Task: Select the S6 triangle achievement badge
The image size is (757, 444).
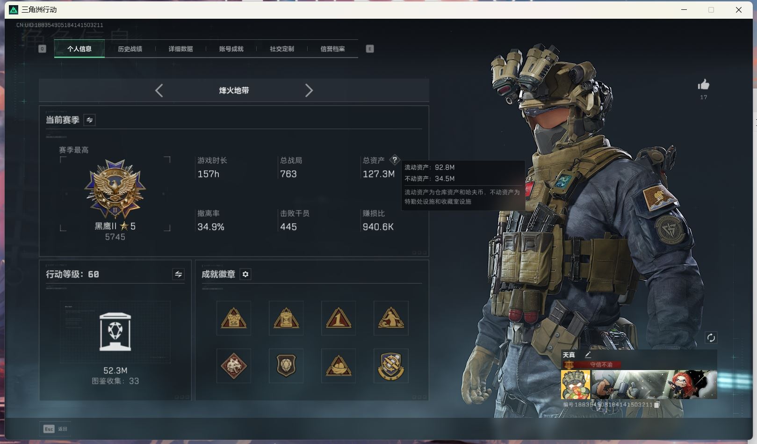Action: (x=234, y=318)
